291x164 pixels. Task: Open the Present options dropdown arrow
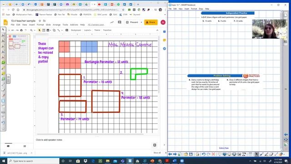pos(141,22)
